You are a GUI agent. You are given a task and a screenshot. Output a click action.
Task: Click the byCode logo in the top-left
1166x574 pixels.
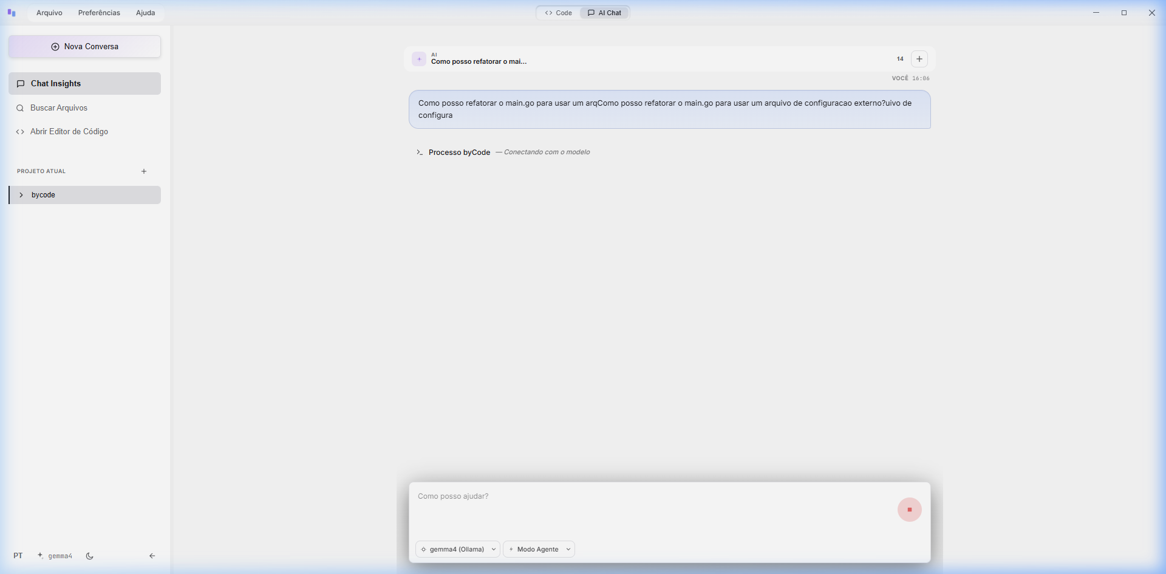(12, 13)
